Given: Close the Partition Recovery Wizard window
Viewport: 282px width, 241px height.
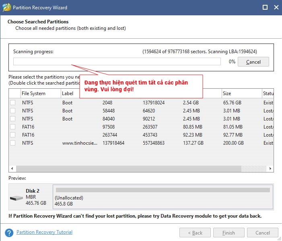Looking at the screenshot, I should tap(276, 7).
